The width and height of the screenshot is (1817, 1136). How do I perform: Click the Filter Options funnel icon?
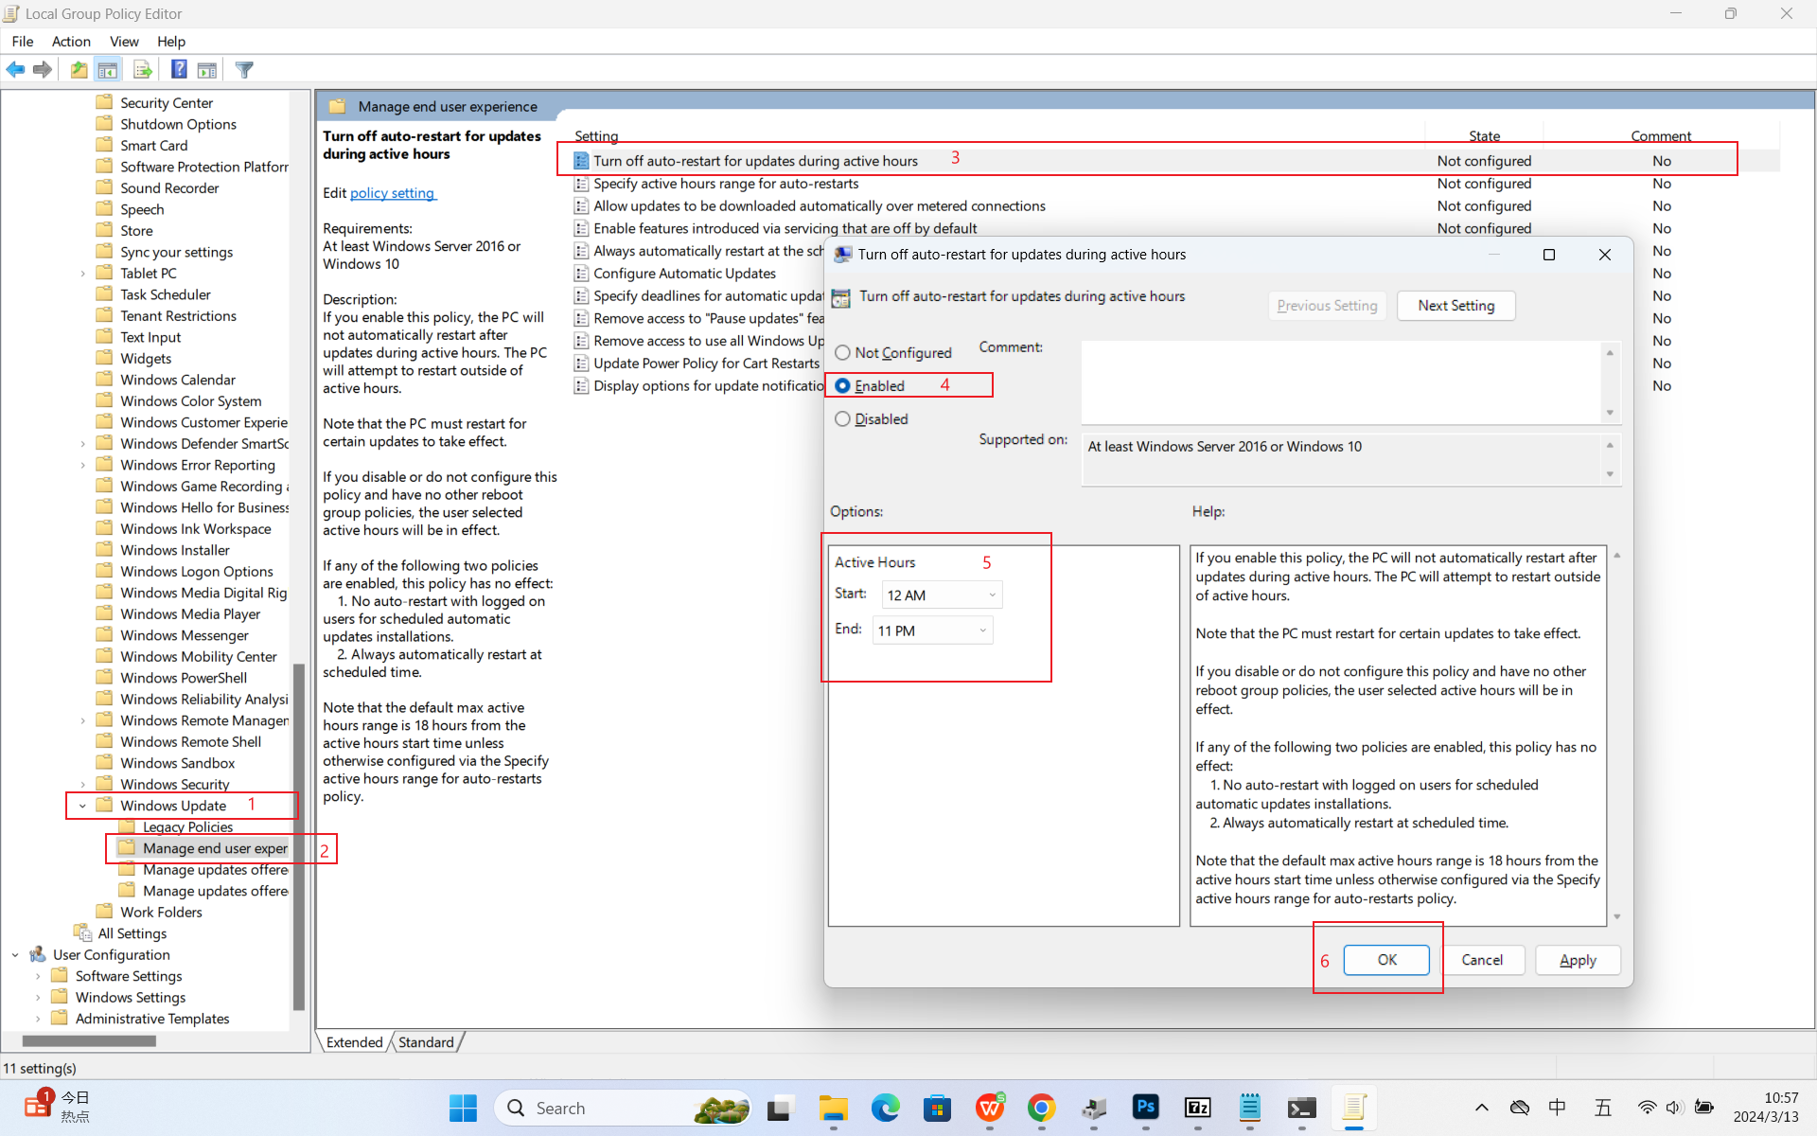[244, 69]
